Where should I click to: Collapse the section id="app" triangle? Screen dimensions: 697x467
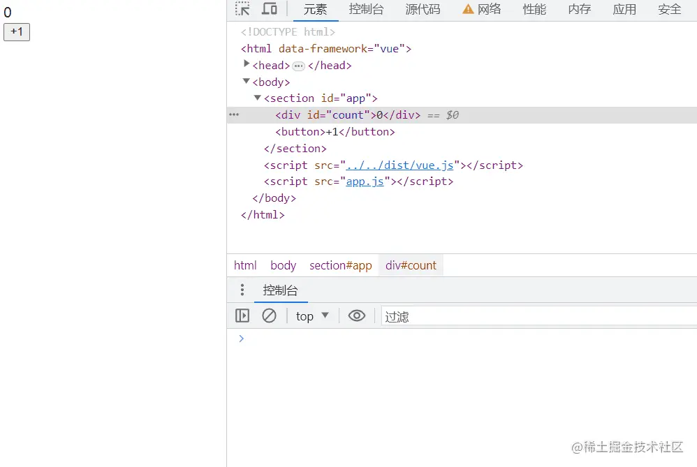pyautogui.click(x=258, y=97)
